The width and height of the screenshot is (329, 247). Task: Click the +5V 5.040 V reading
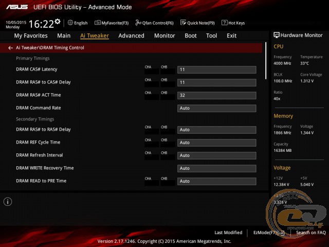click(307, 185)
